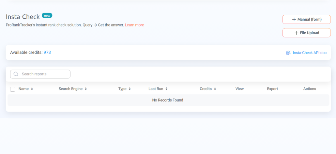
Task: Click the 973 available credits value
Action: [x=47, y=53]
